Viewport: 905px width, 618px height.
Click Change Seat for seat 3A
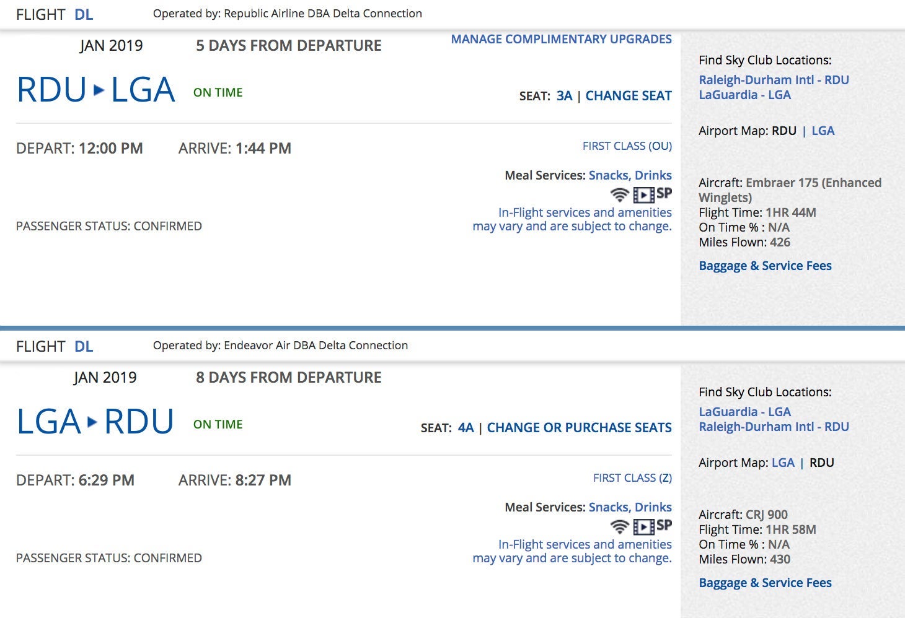click(x=629, y=96)
